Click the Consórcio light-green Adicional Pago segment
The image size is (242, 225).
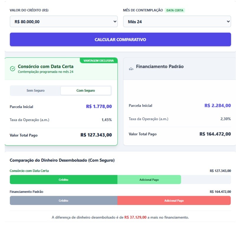[149, 180]
